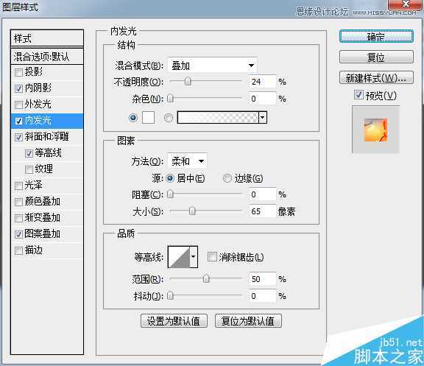
Task: Select 边缘(G) source radio button
Action: 227,178
